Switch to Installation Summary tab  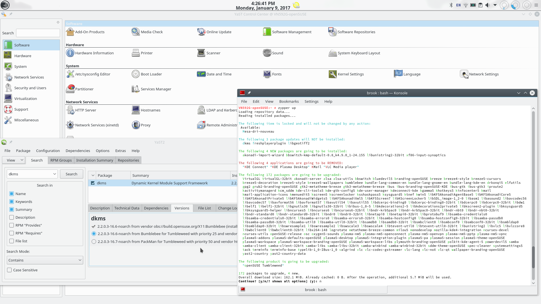click(95, 160)
